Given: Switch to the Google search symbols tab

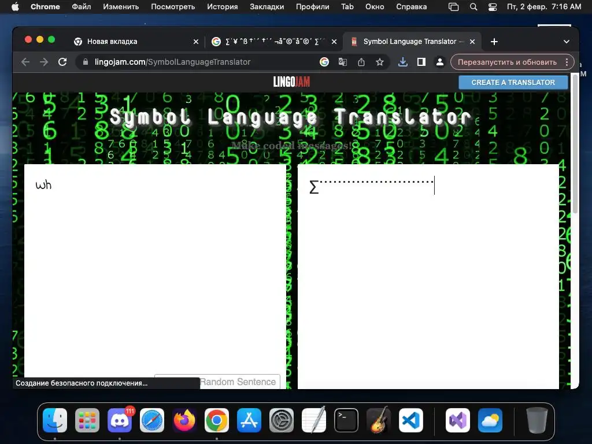Looking at the screenshot, I should click(x=275, y=42).
